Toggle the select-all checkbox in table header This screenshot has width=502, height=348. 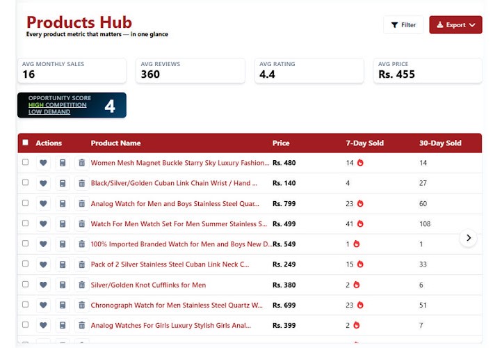point(25,142)
